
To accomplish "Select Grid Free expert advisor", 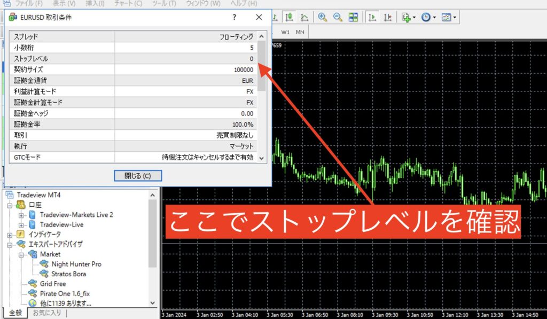I will coord(53,283).
